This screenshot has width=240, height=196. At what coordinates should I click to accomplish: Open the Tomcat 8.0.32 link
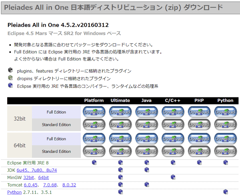point(69,185)
